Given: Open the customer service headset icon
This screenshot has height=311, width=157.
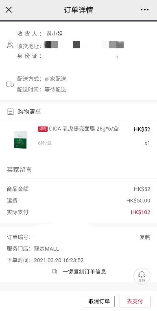Looking at the screenshot, I should click(142, 276).
